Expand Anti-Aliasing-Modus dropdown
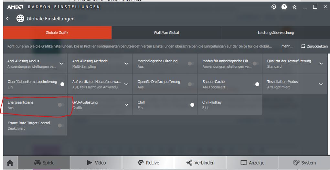 point(61,64)
